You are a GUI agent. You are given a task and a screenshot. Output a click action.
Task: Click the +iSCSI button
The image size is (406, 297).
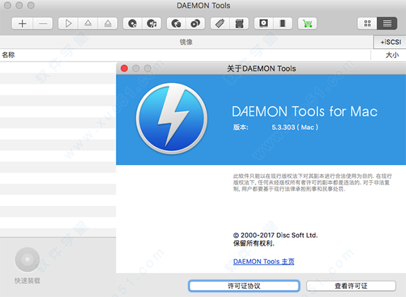(x=390, y=42)
